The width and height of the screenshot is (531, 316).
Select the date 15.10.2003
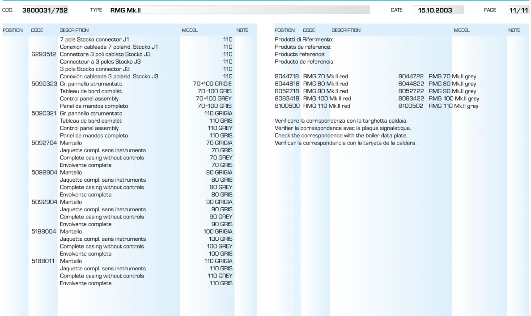coord(435,10)
